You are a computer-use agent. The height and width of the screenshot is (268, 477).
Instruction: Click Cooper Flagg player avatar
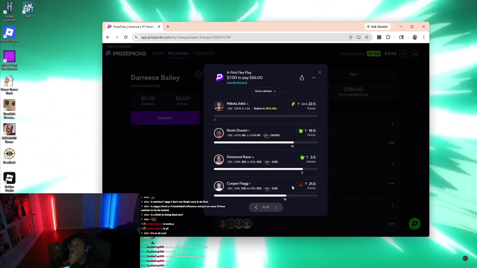(x=219, y=186)
